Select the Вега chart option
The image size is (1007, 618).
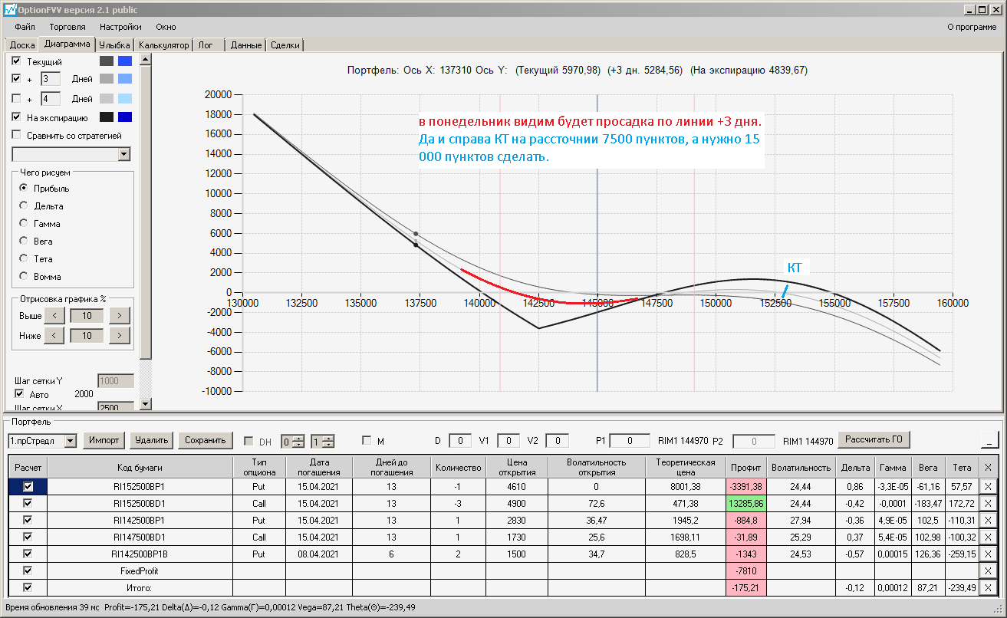click(24, 241)
